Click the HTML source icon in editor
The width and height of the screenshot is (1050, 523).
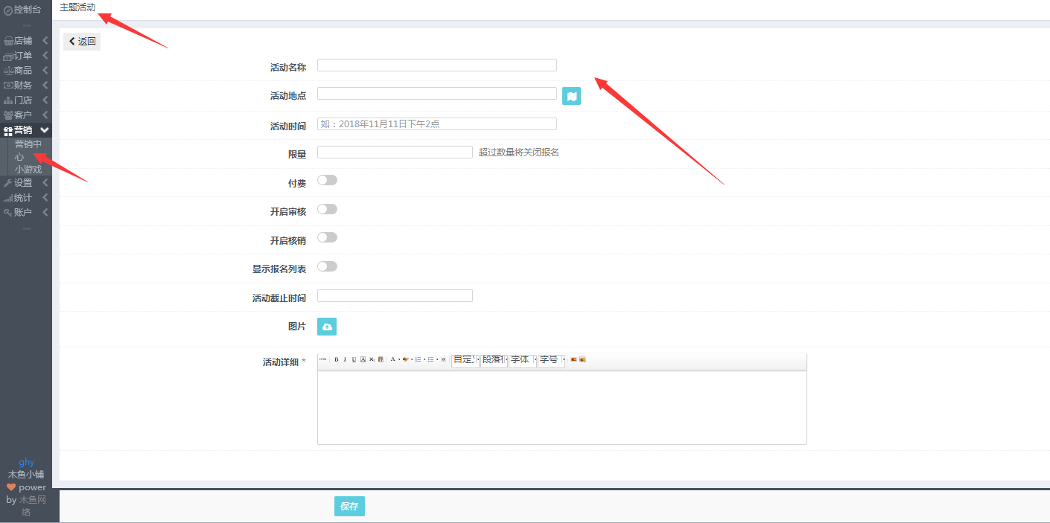(323, 360)
